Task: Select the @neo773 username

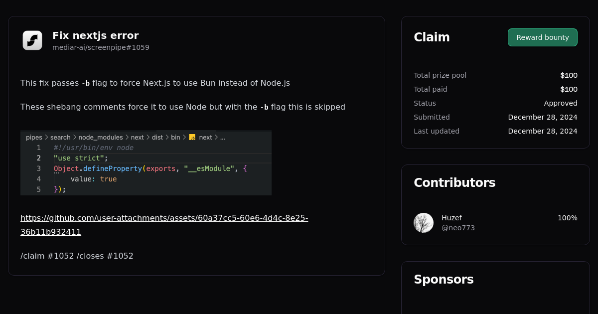Action: (x=458, y=228)
